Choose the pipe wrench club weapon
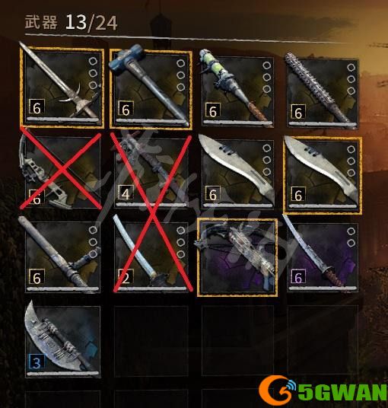 [x=62, y=257]
